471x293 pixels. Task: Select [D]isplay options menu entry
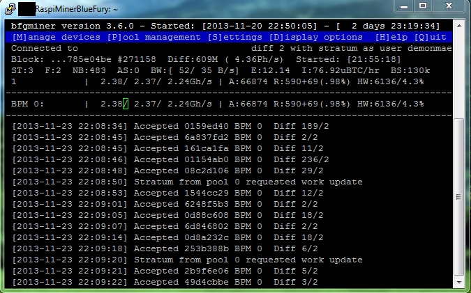316,37
